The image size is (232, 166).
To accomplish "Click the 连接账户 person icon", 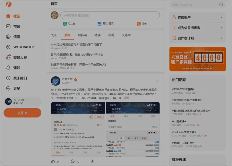I will click(174, 17).
